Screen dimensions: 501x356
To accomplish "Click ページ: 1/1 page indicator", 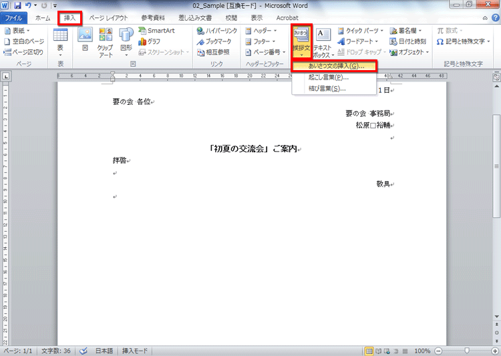I will [x=18, y=351].
